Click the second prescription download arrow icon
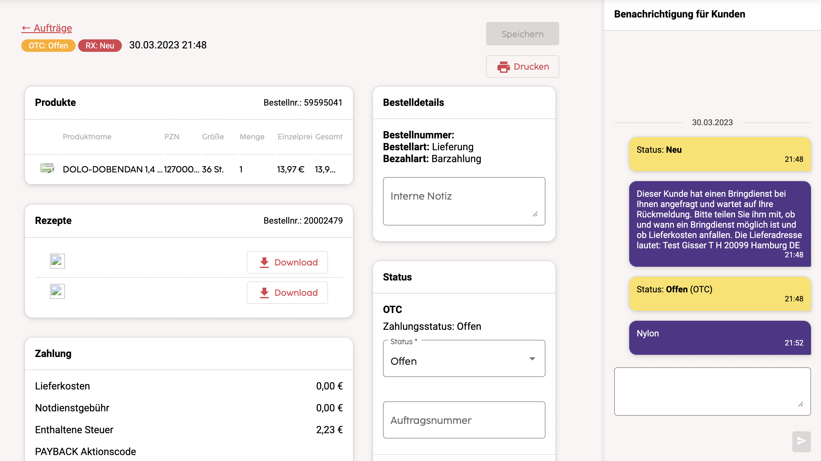The image size is (821, 461). pos(264,293)
